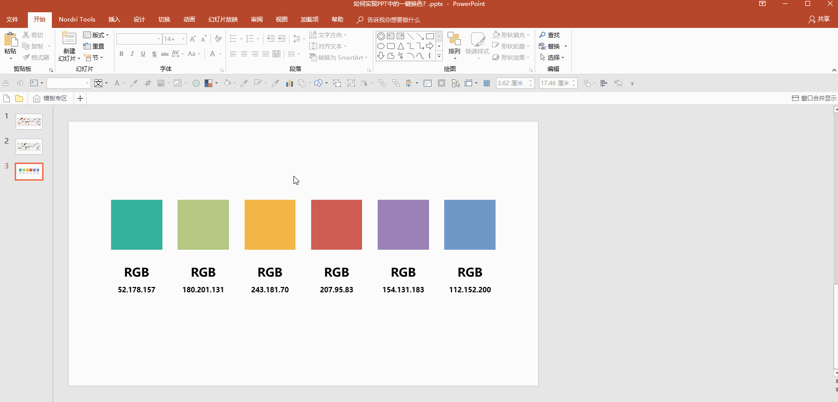Viewport: 838px width, 402px height.
Task: Select slide 2 thumbnail in the slide panel
Action: coord(29,146)
